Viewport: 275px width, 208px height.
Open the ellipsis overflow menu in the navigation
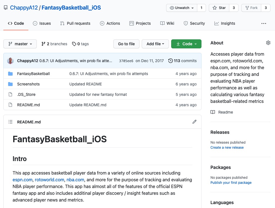click(x=263, y=23)
